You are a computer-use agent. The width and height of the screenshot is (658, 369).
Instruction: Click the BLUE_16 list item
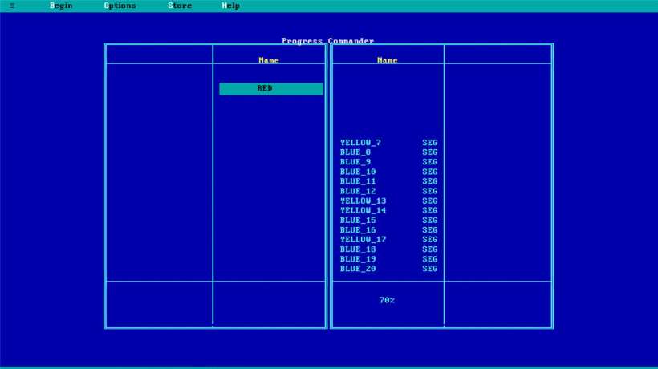point(358,230)
